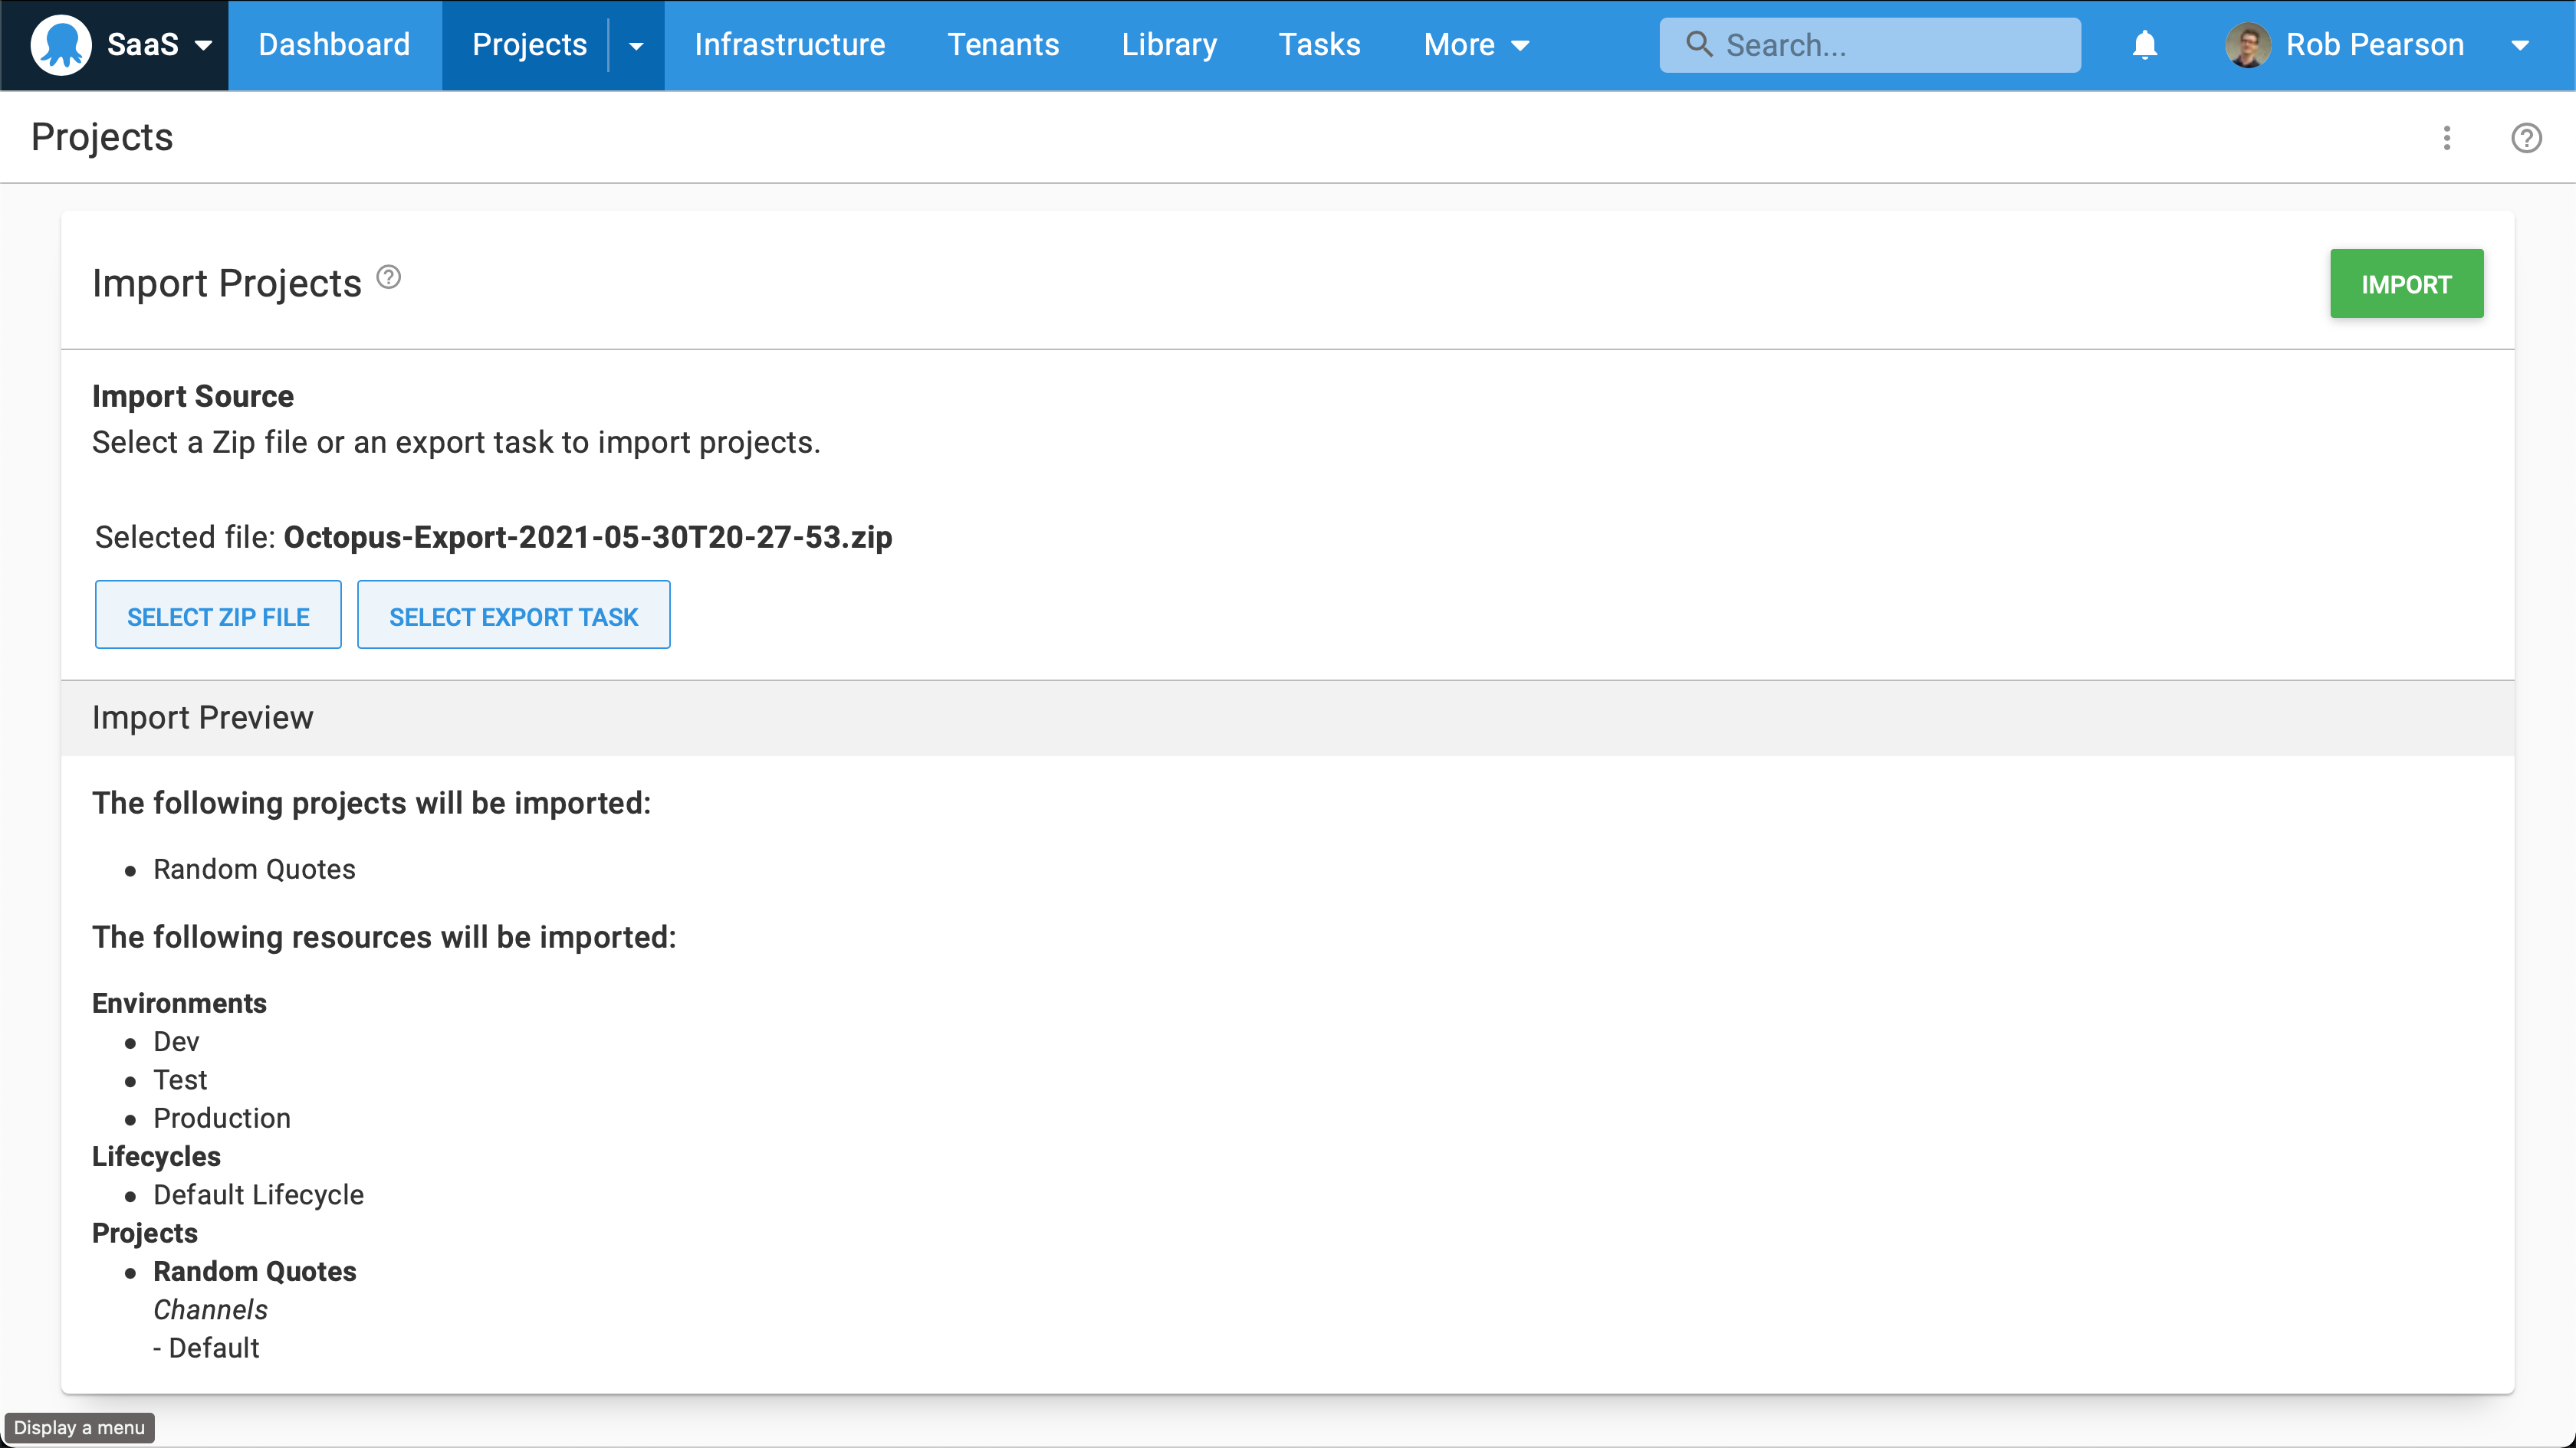Open the Projects chevron dropdown
The width and height of the screenshot is (2576, 1448).
click(636, 45)
